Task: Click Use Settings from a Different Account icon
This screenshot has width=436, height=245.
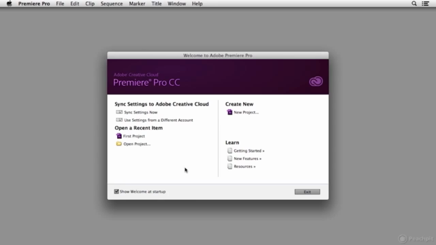Action: click(119, 120)
